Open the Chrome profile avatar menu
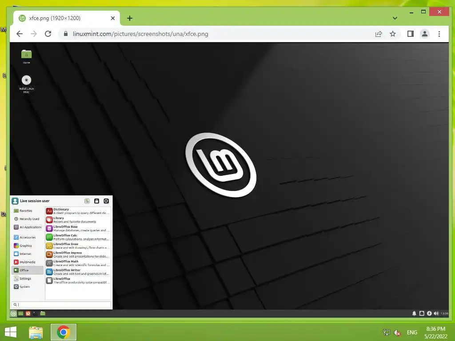Image resolution: width=455 pixels, height=341 pixels. (x=424, y=34)
